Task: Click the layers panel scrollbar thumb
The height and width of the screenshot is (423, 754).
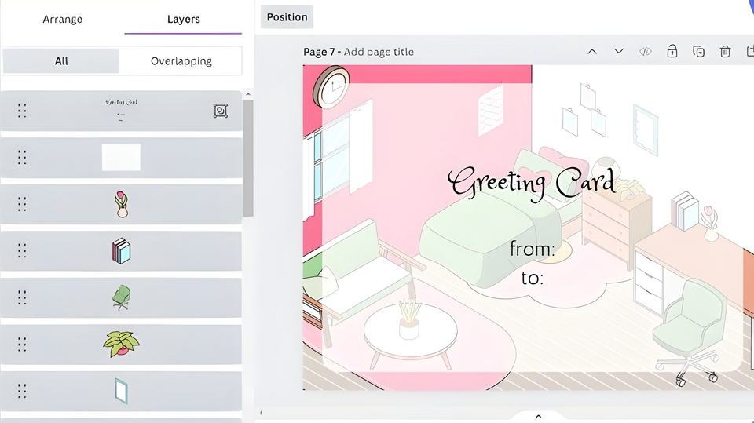Action: (x=248, y=159)
